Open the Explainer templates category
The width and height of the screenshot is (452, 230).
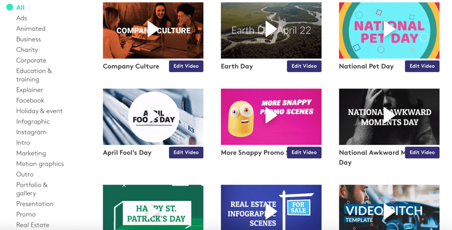tap(29, 90)
